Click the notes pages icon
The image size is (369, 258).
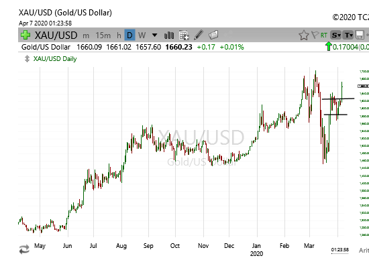(x=213, y=35)
